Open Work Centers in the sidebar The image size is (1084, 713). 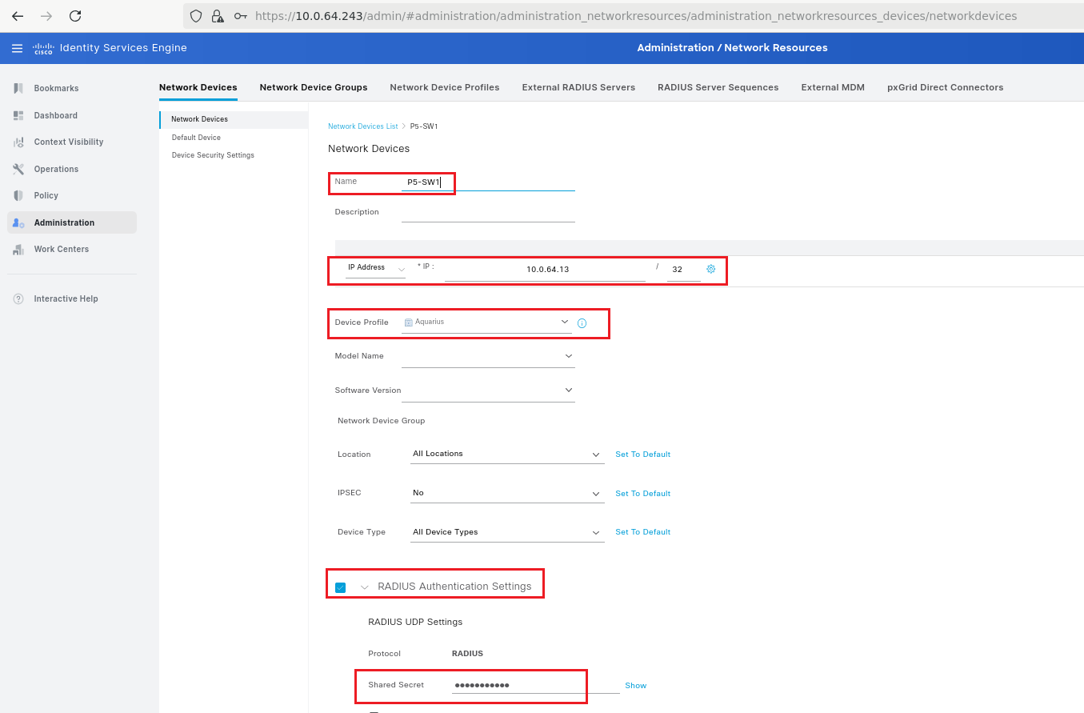61,249
